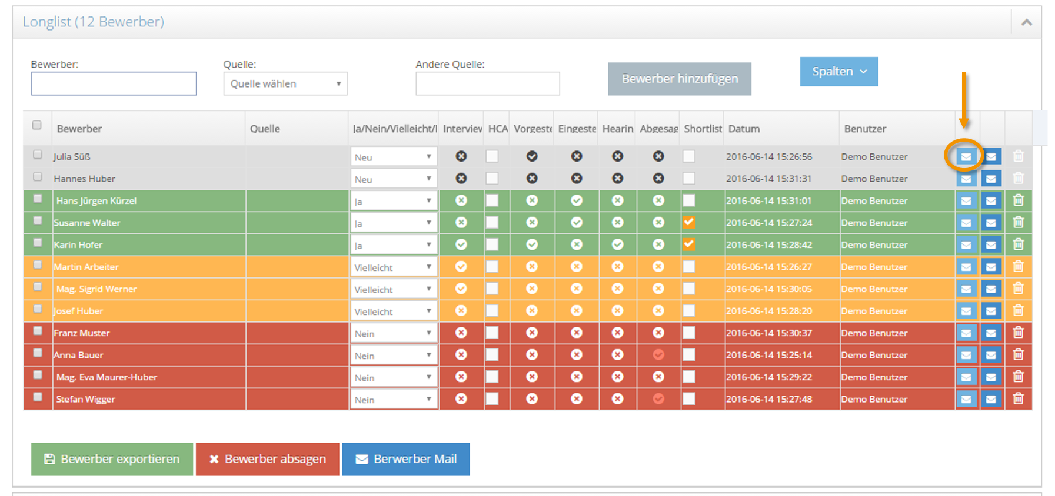1055x496 pixels.
Task: Toggle Abgesagt status icon for Stefan Wigger
Action: (658, 399)
